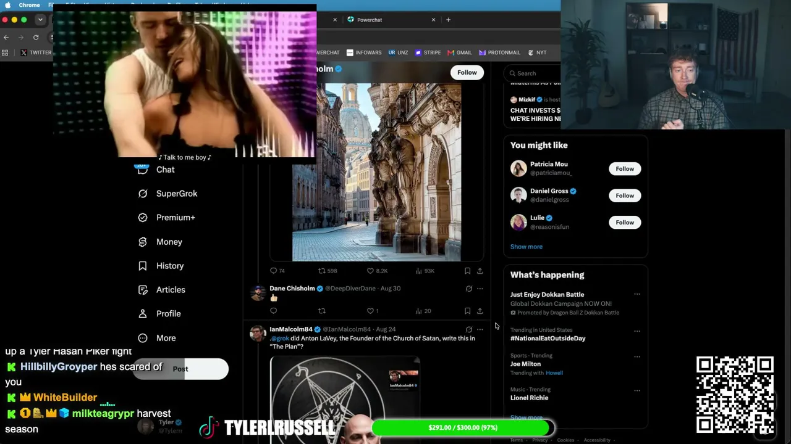Open the @grok mention in IanMalcolm84's post
791x444 pixels.
point(280,339)
